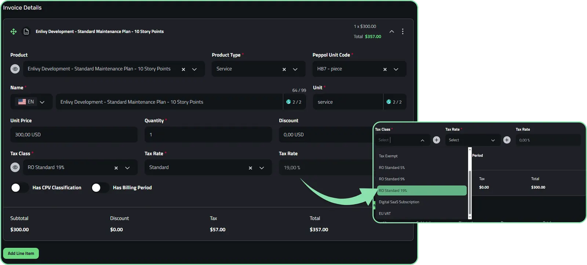Select EU VAT option in the list
This screenshot has width=587, height=265.
click(422, 213)
